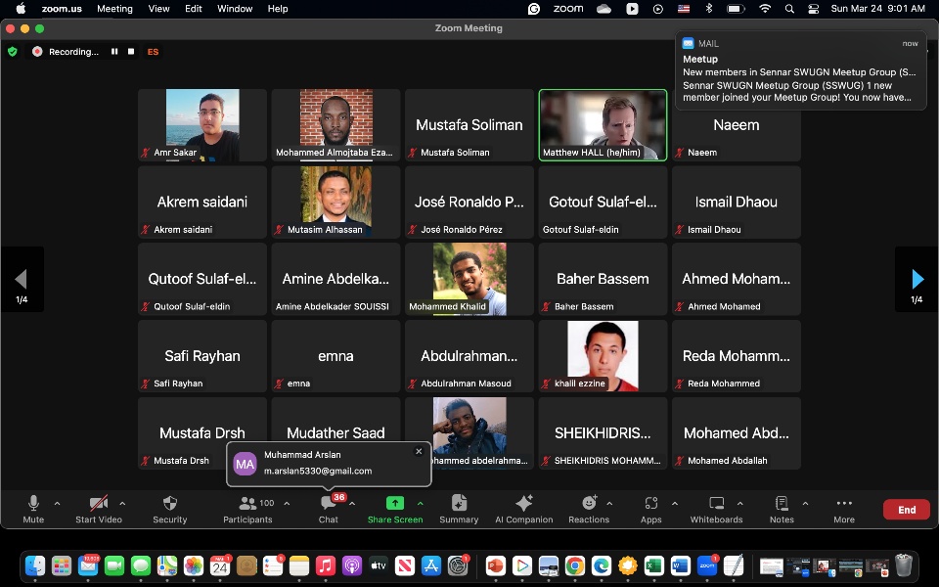Open the meeting Summary tool
This screenshot has height=587, width=939.
click(x=459, y=509)
